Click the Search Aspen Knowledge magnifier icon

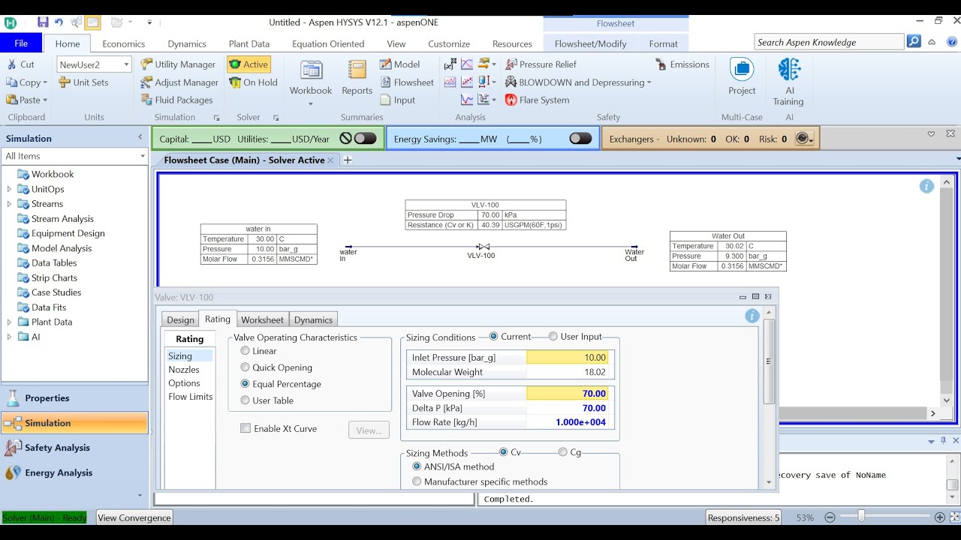point(914,42)
